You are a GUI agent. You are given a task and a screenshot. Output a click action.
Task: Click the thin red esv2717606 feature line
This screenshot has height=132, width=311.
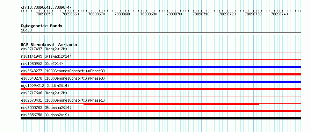tap(161, 96)
